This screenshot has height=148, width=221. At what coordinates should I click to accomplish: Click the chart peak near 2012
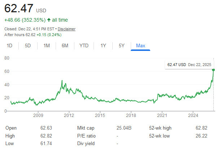tap(62, 80)
